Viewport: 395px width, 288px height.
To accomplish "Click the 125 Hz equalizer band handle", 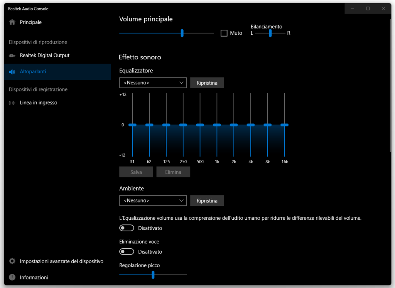I will click(166, 125).
